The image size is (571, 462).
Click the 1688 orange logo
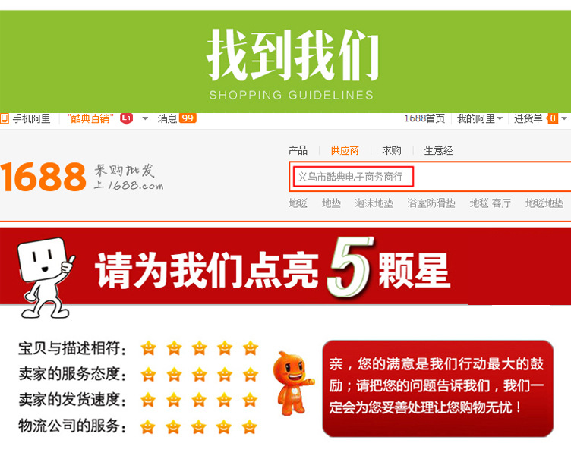(x=43, y=177)
